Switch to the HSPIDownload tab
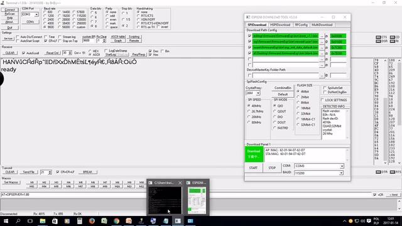 280,24
